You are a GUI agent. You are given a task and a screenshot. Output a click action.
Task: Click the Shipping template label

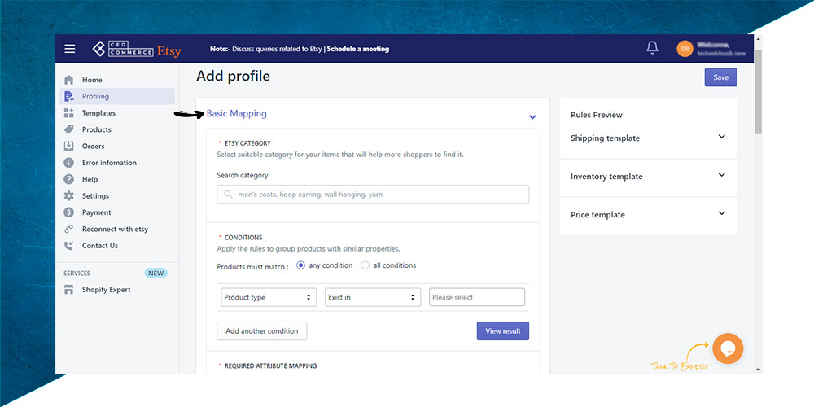pos(605,138)
